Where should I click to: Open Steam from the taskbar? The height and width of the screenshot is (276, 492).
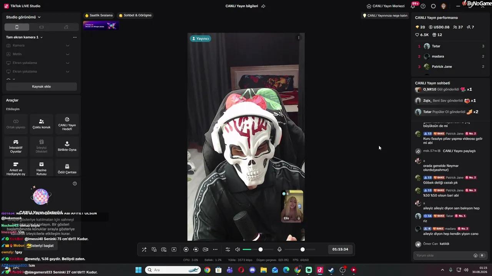click(331, 270)
